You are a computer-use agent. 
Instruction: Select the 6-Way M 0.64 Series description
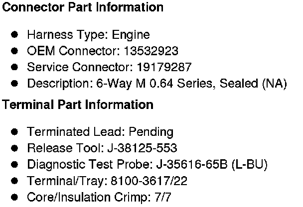tap(156, 84)
